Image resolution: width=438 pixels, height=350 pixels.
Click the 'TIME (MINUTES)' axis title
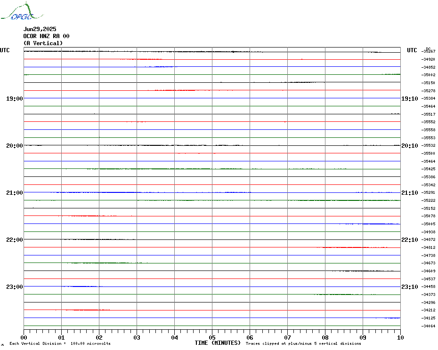[x=218, y=343]
